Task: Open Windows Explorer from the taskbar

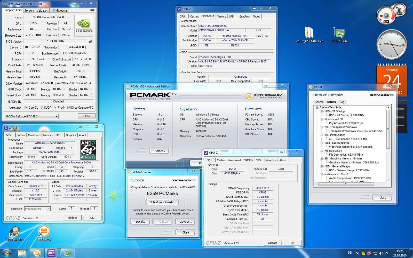Action: [x=22, y=253]
